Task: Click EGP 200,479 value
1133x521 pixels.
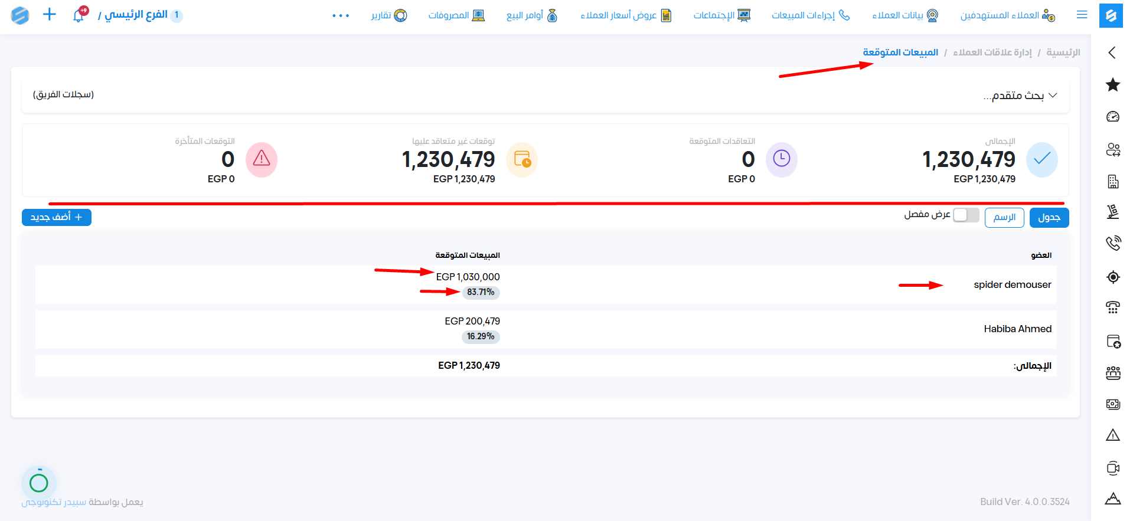Action: [472, 321]
